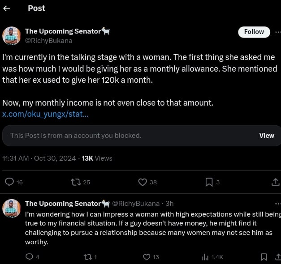Like the main post with heart icon
This screenshot has height=264, width=281.
(143, 182)
